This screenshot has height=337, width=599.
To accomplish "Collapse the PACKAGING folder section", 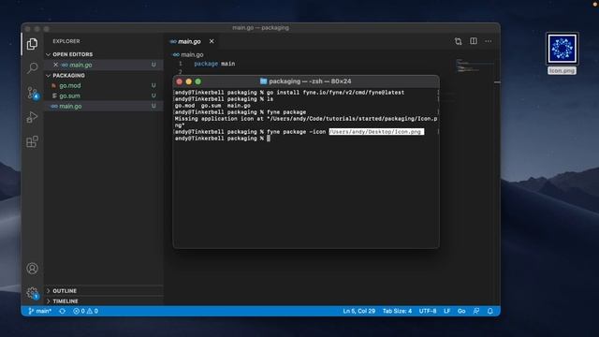I will [x=68, y=76].
